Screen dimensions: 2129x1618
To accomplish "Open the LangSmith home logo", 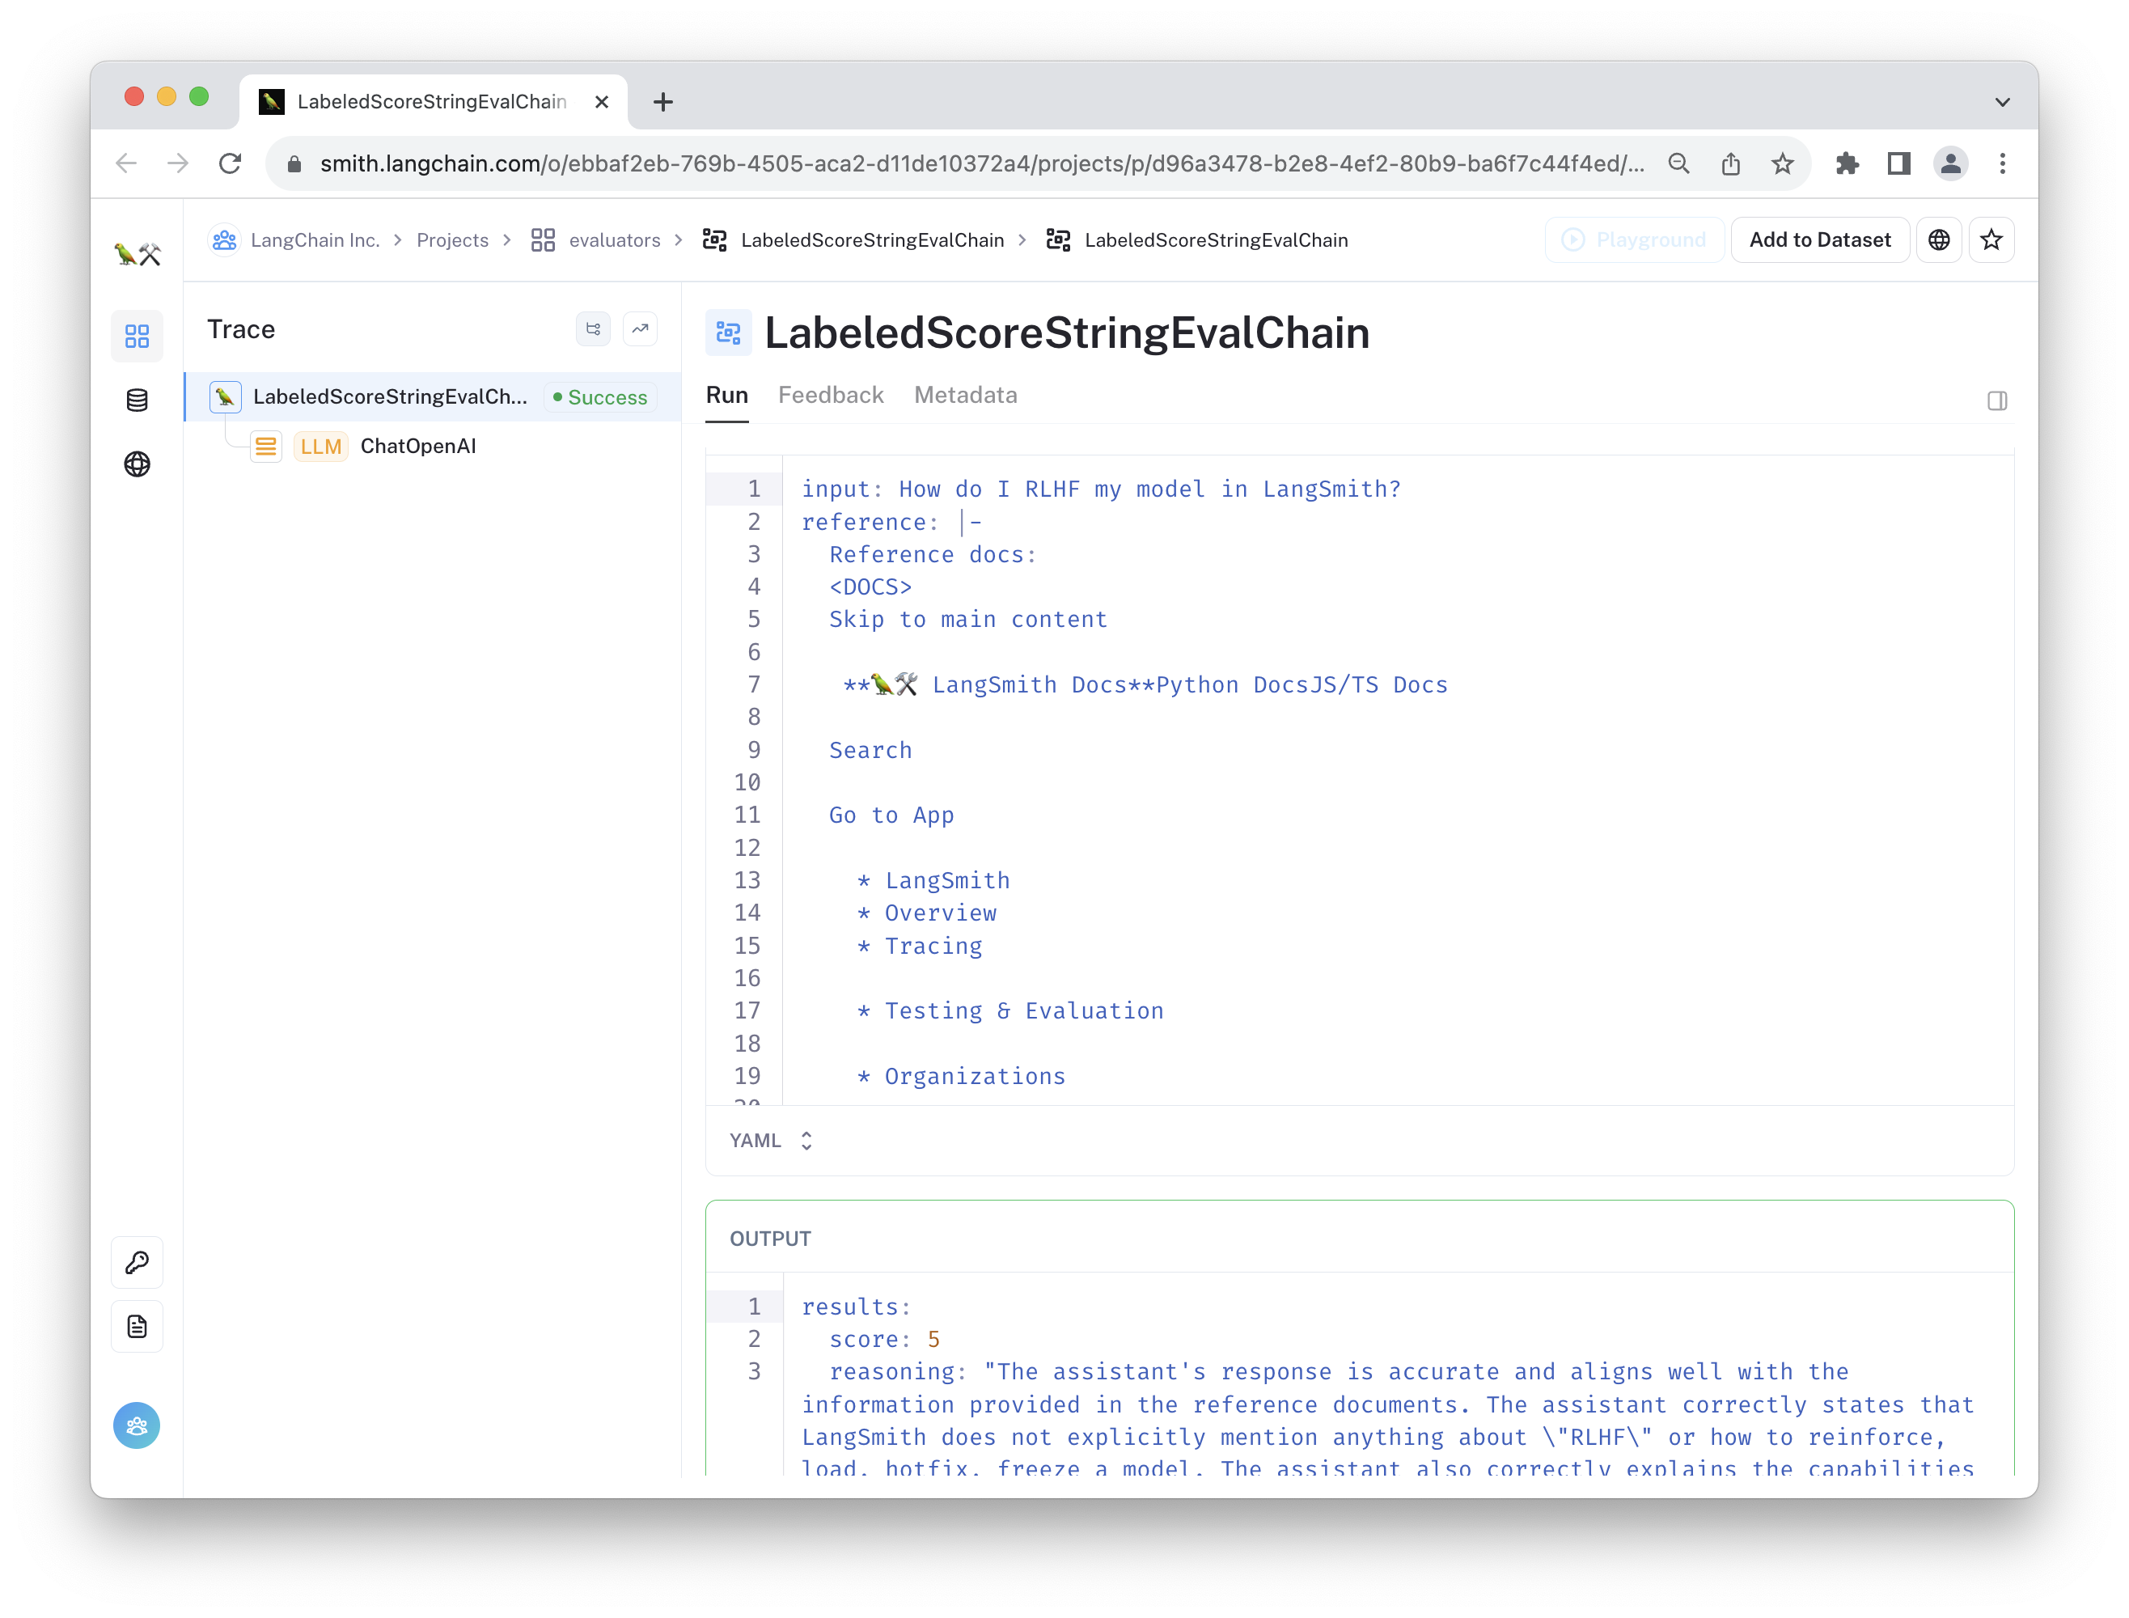I will pyautogui.click(x=137, y=254).
